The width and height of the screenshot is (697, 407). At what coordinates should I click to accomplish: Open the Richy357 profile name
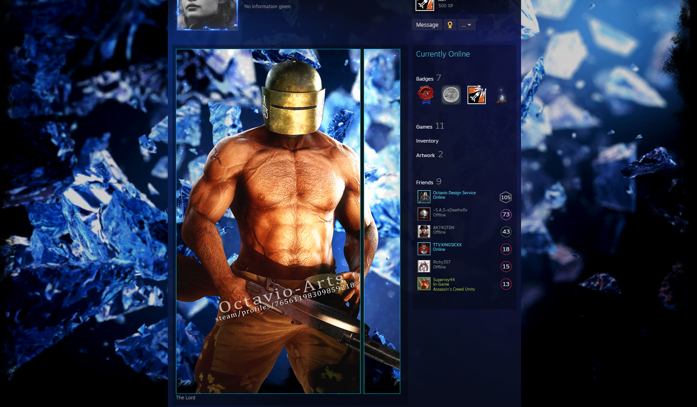(442, 262)
